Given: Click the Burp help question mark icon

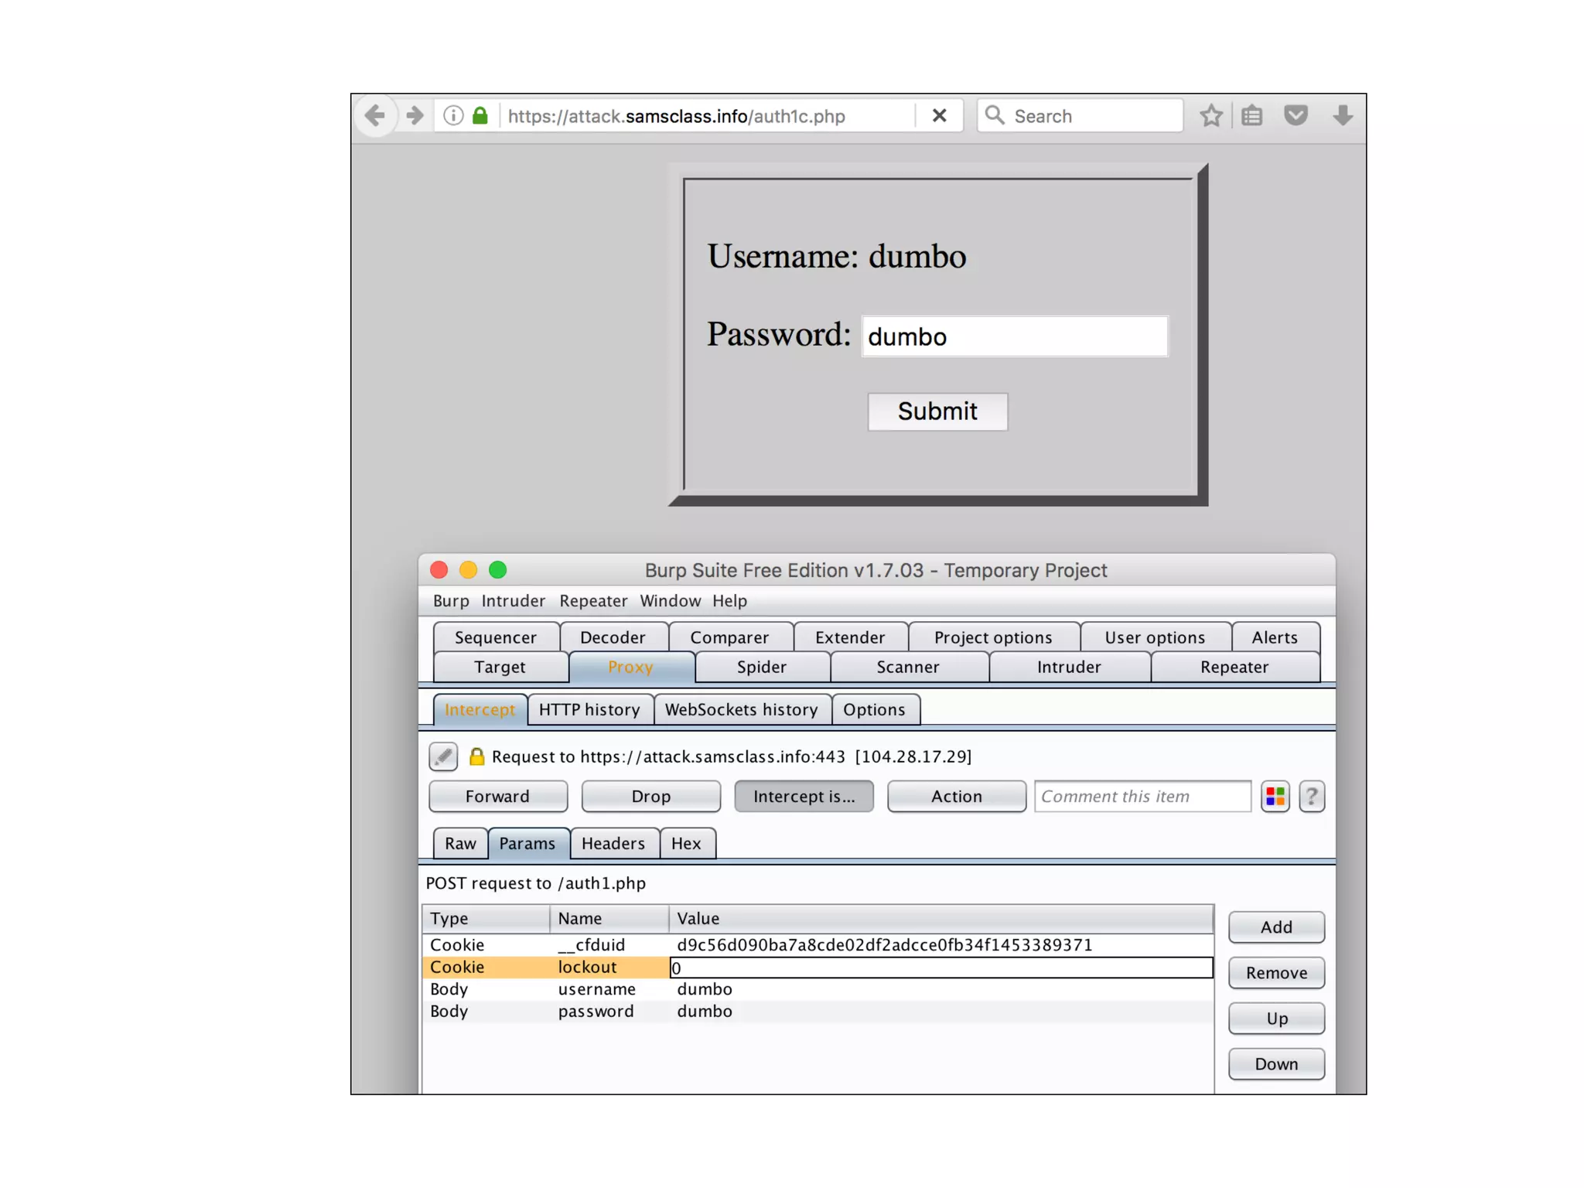Looking at the screenshot, I should coord(1311,796).
